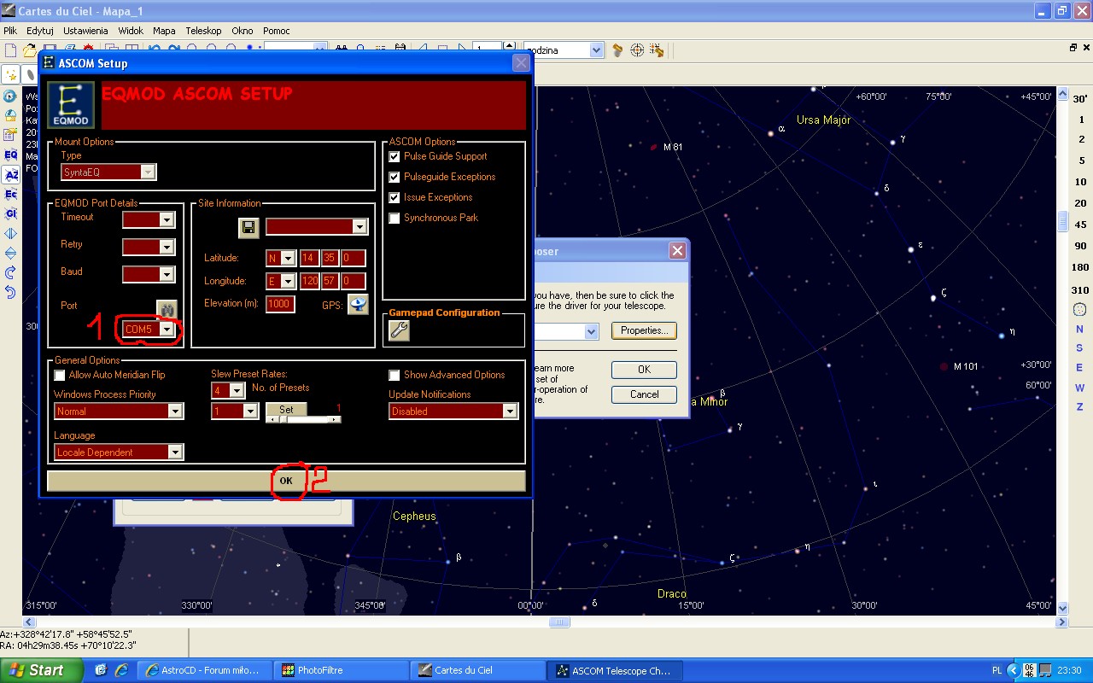Look toward South with S icon

tap(1079, 348)
